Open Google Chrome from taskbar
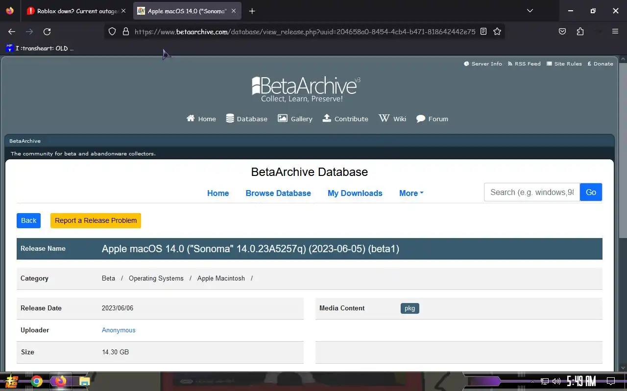Image resolution: width=627 pixels, height=391 pixels. pos(37,381)
